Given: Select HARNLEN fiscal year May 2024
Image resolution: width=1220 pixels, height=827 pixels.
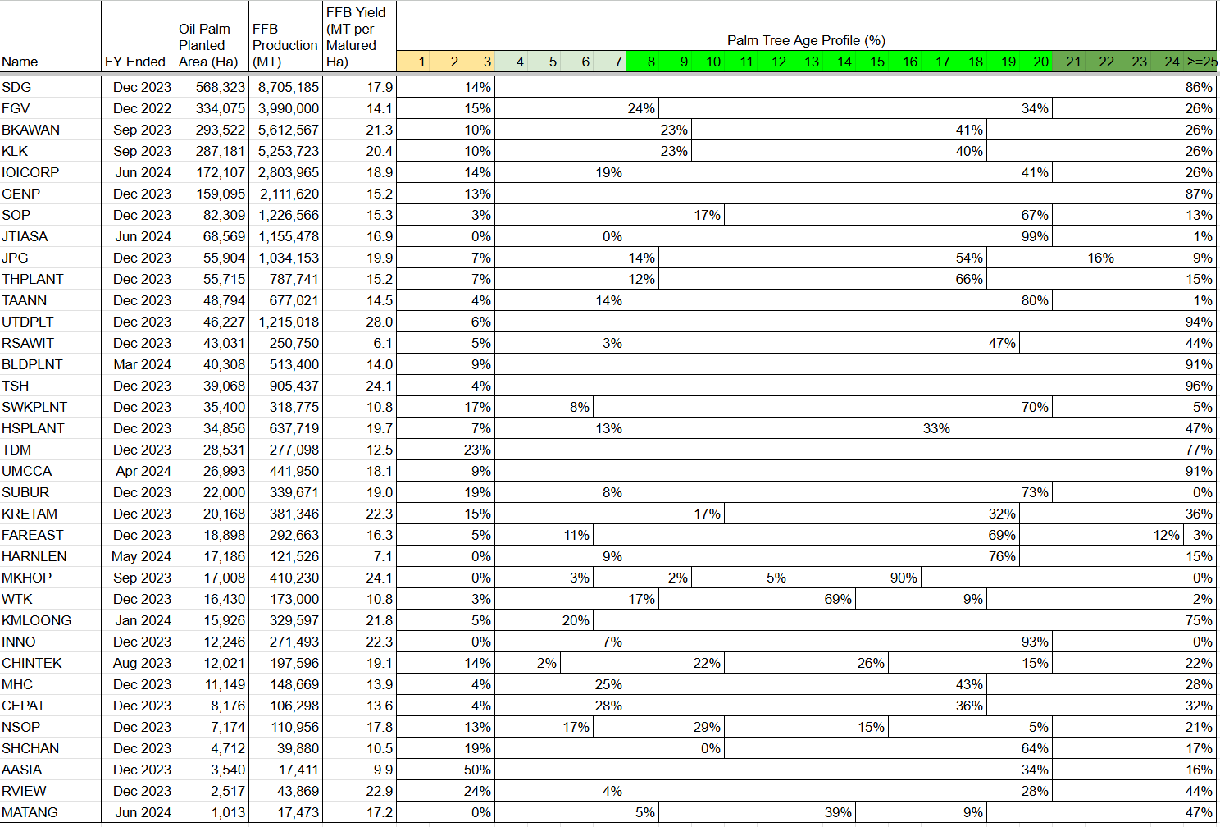Looking at the screenshot, I should 139,556.
